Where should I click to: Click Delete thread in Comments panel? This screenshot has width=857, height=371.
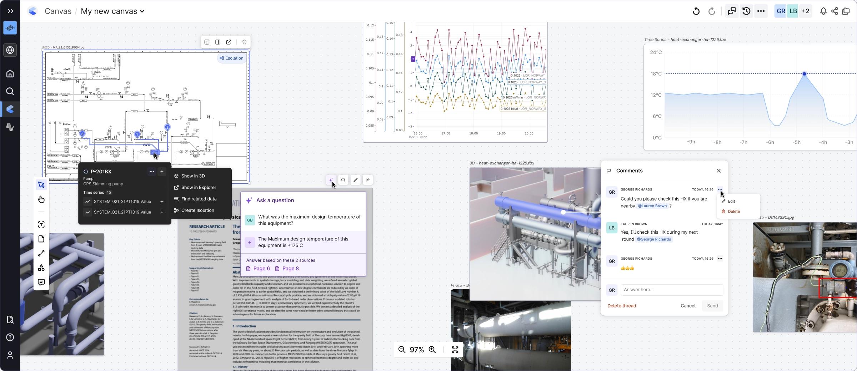(x=622, y=306)
